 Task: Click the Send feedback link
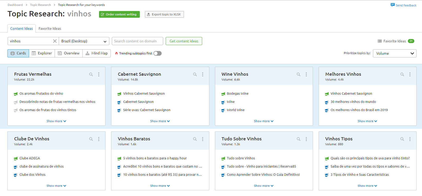(x=406, y=5)
